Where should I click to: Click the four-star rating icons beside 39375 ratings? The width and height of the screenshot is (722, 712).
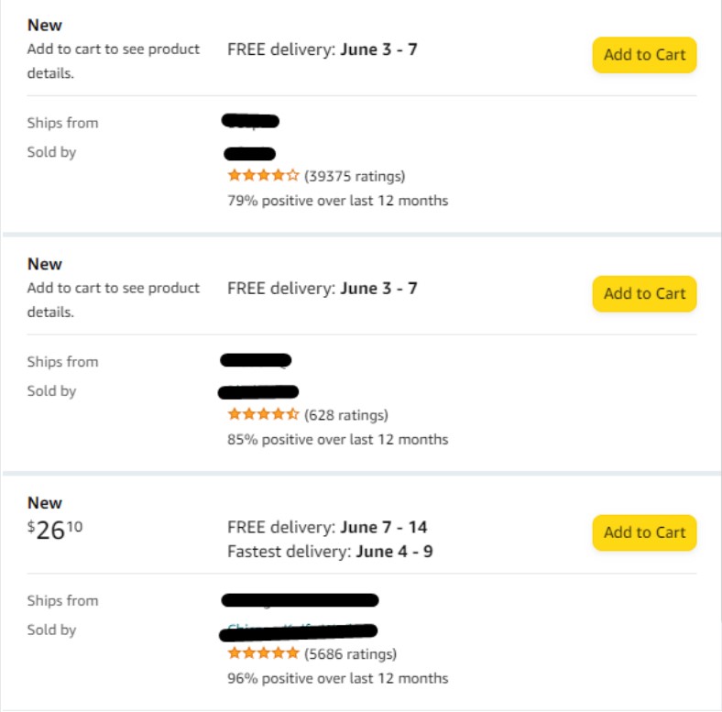pos(263,176)
